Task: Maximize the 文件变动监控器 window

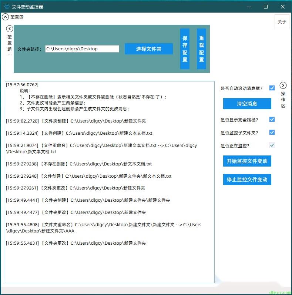Action: tap(266, 7)
